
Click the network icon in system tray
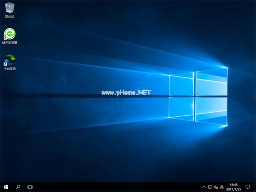(210, 187)
